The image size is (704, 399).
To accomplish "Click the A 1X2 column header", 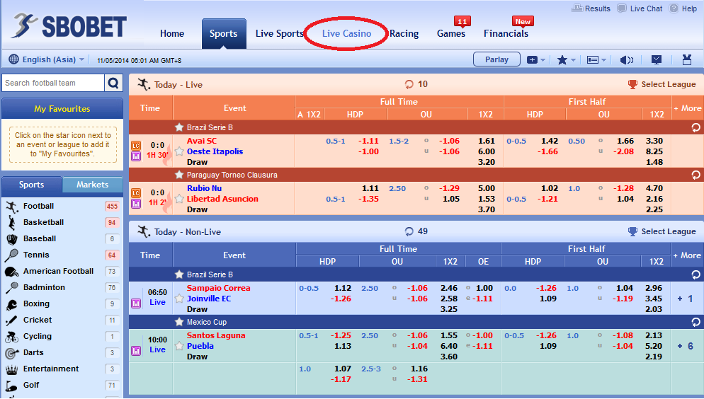I will pyautogui.click(x=310, y=115).
